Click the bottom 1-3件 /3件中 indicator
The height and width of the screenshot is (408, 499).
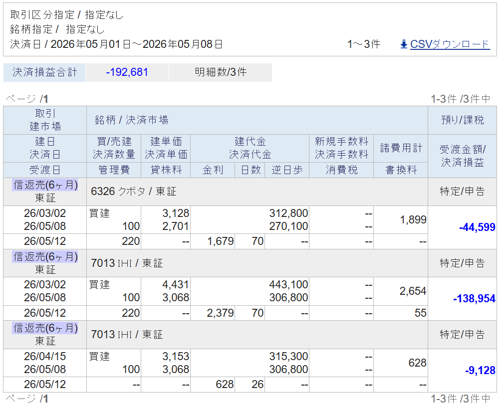pyautogui.click(x=461, y=399)
